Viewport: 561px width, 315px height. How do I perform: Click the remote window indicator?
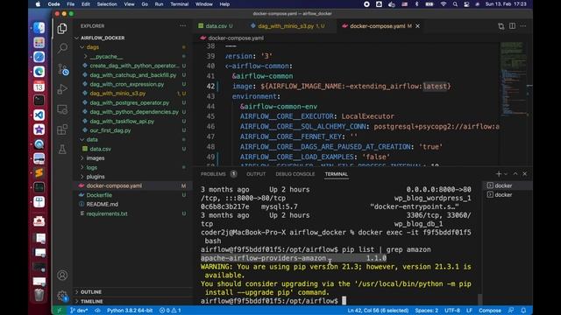tap(60, 311)
